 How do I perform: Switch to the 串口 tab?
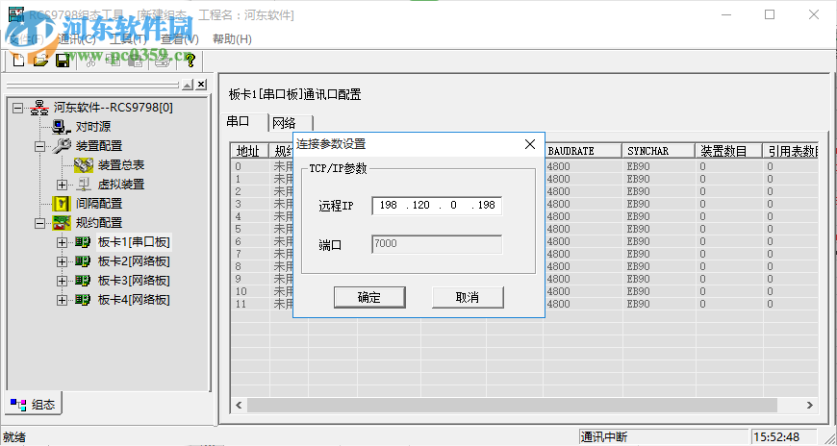point(243,122)
